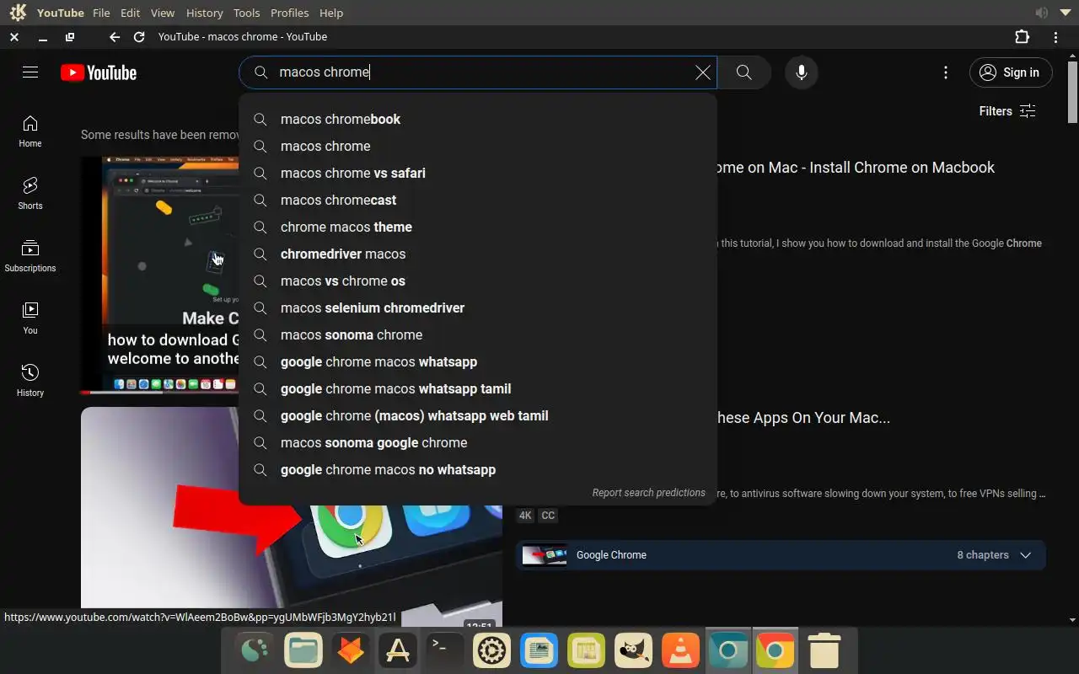Screen dimensions: 1079x674
Task: Open Home in the sidebar
Action: (30, 131)
